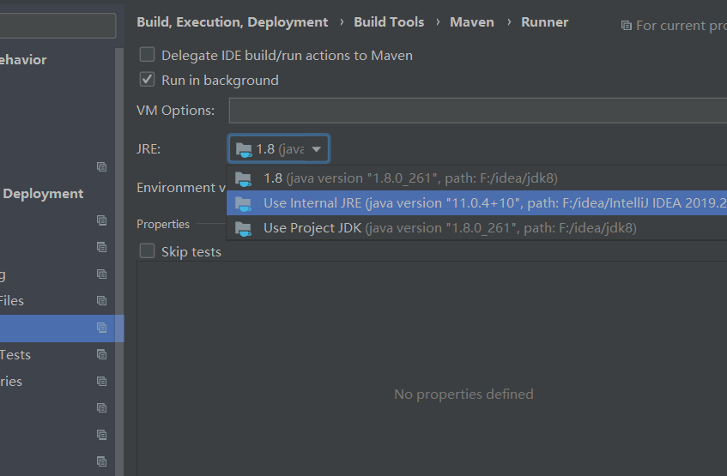Focus the VM Options text field

[x=477, y=111]
